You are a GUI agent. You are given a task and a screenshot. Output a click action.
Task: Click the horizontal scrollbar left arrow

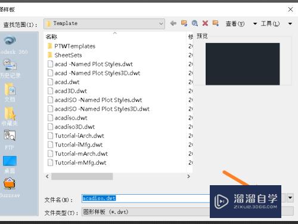click(47, 176)
